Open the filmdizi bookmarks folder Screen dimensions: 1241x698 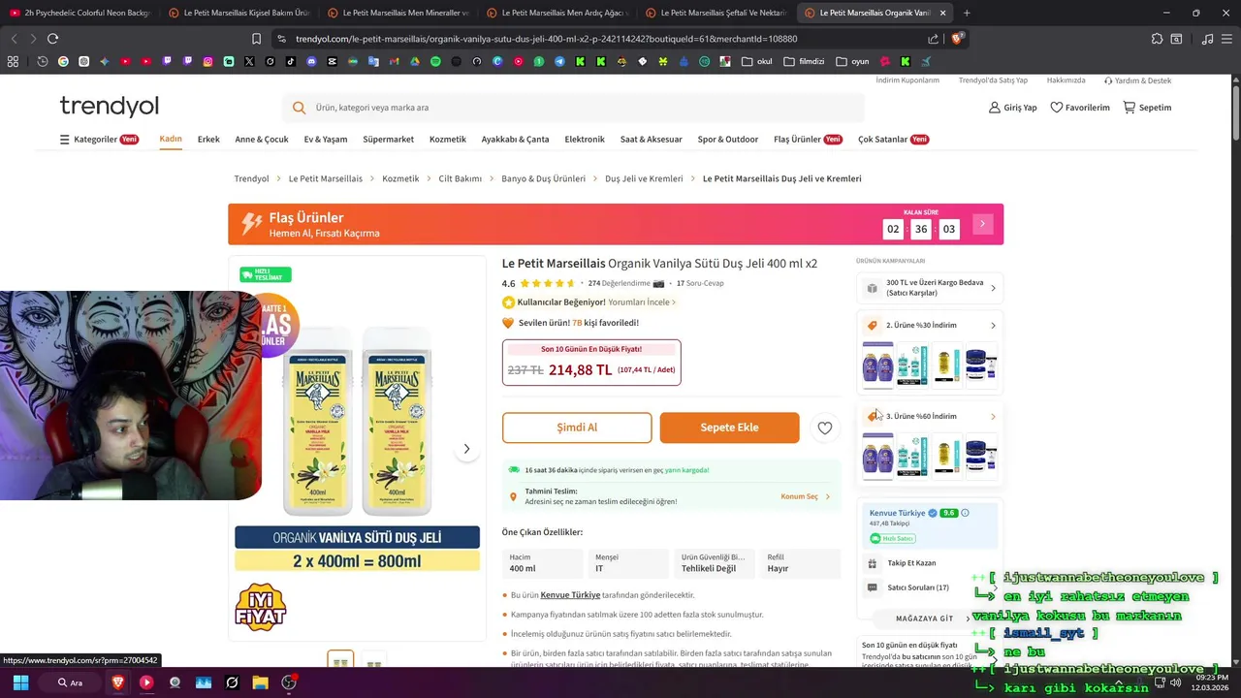tap(804, 61)
